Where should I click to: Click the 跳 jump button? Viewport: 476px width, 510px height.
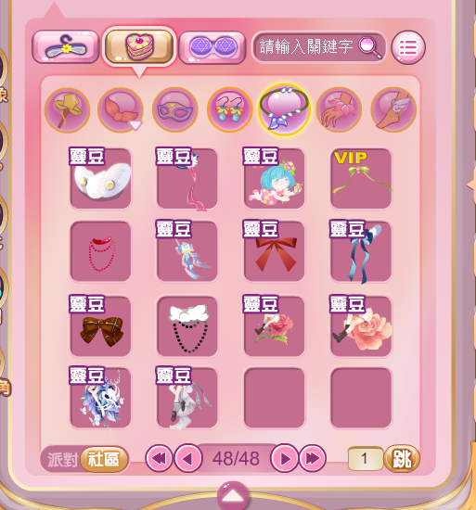coord(402,459)
